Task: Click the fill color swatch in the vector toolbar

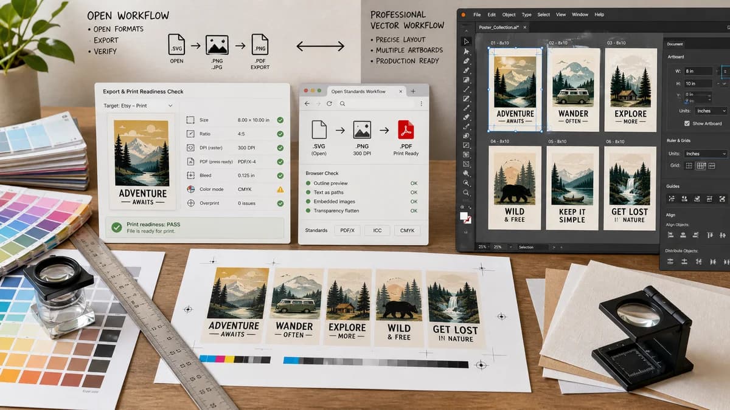Action: click(465, 216)
